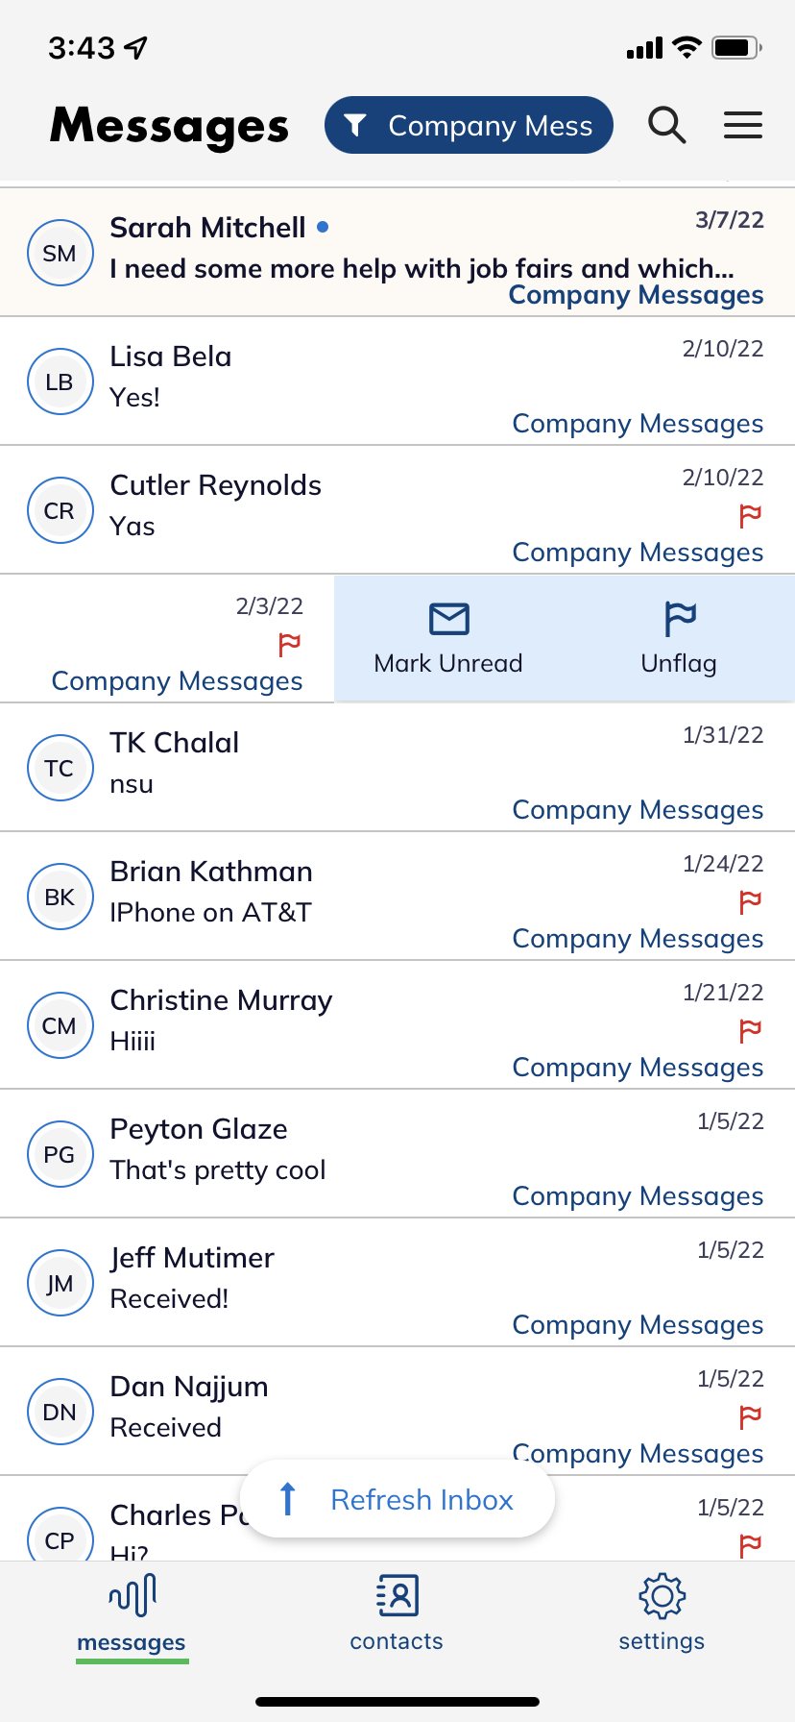
Task: Tap the SM avatar for Sarah Mitchell
Action: pos(60,254)
